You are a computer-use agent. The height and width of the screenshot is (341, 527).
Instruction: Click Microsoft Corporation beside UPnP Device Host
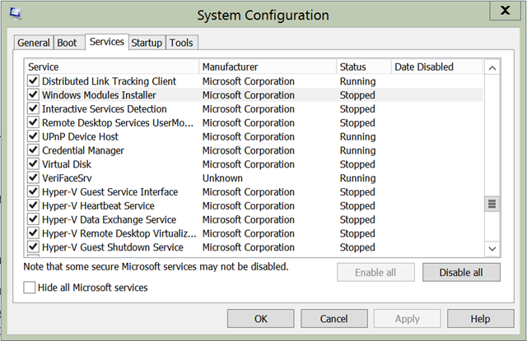coord(249,136)
